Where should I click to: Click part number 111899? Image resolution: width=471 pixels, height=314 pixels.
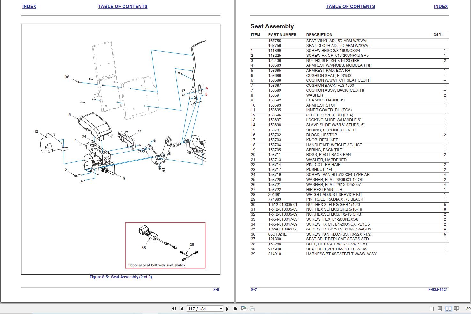(x=274, y=51)
